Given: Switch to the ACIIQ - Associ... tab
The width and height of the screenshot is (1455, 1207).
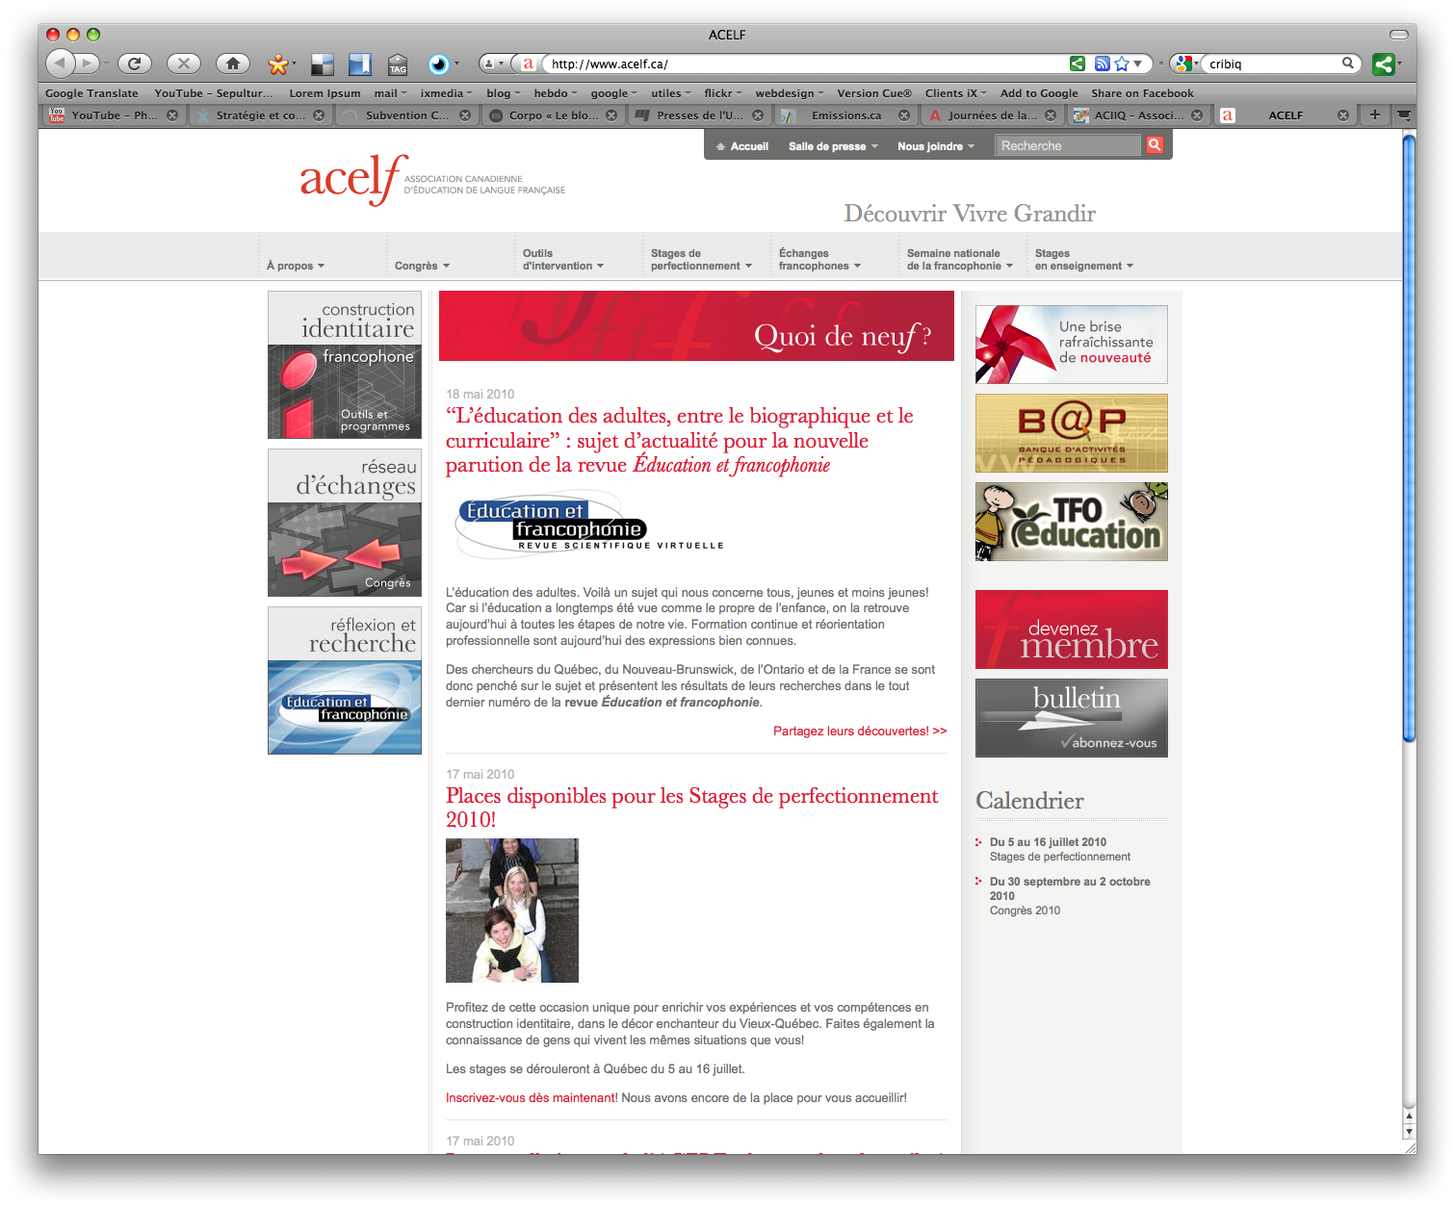Looking at the screenshot, I should pos(1138,115).
